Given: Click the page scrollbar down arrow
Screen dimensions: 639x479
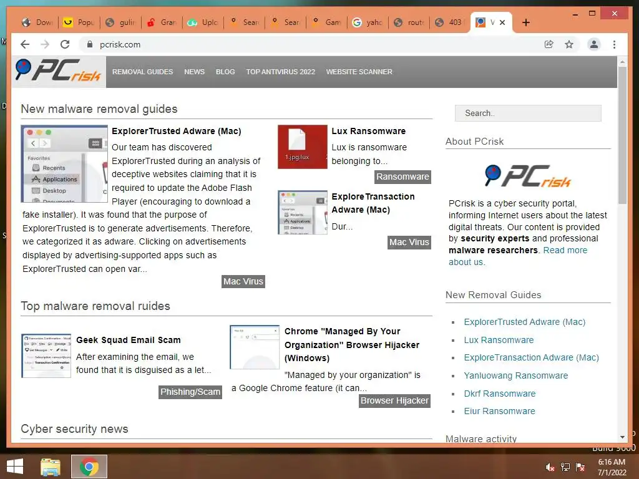Looking at the screenshot, I should coord(622,437).
